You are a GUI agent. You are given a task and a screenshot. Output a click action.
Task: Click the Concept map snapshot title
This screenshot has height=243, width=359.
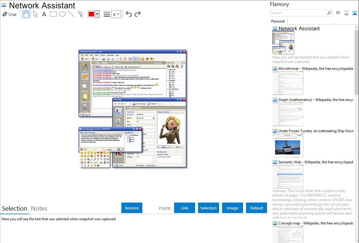point(316,223)
